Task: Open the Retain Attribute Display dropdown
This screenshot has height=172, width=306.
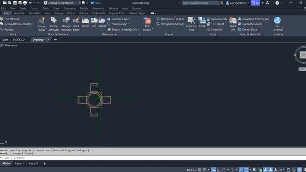Action: point(33,24)
